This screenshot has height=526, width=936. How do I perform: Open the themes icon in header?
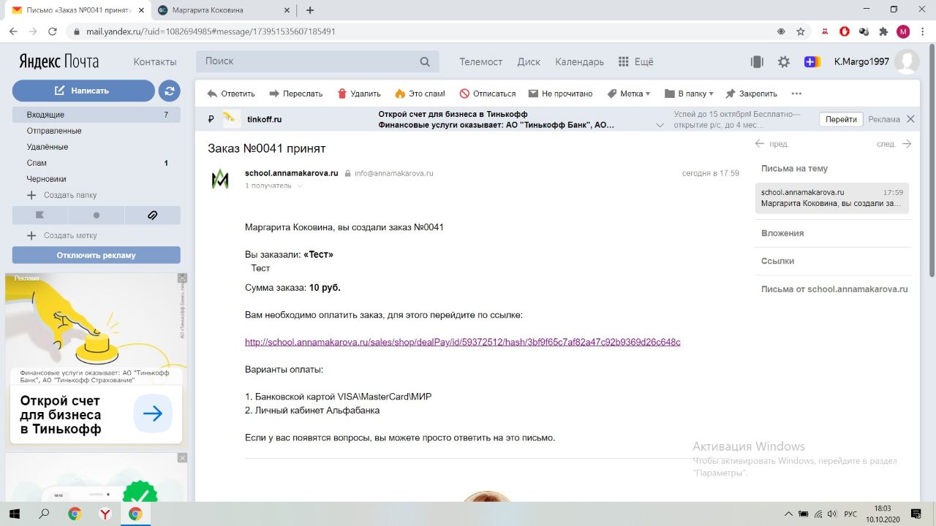(757, 62)
